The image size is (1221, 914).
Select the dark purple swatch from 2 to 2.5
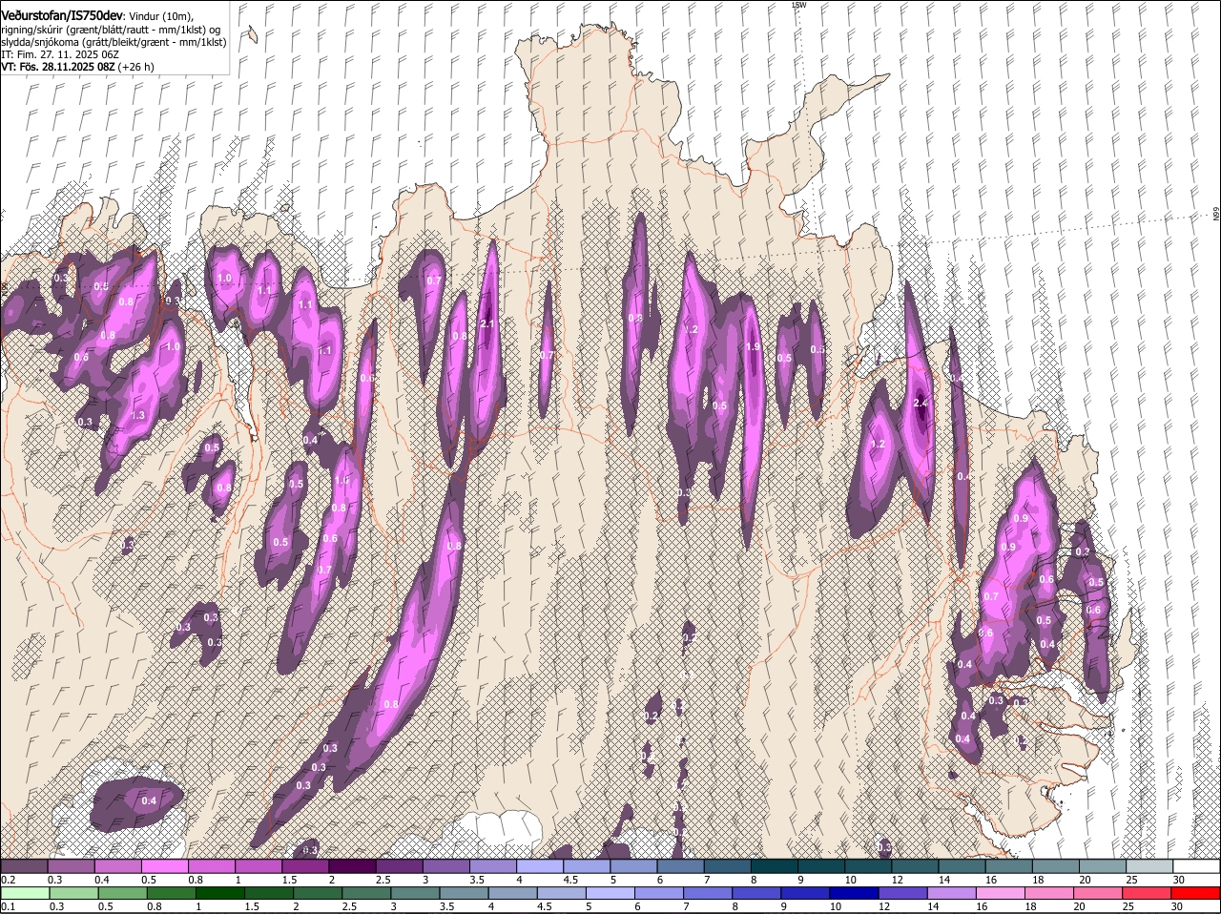[x=351, y=866]
